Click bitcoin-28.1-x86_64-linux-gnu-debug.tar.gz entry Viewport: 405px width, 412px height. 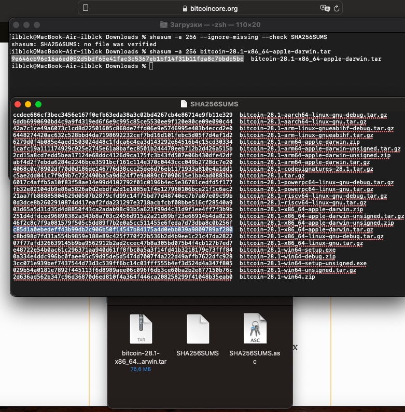312,237
